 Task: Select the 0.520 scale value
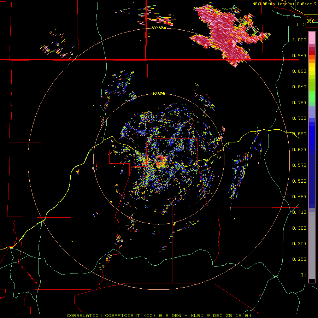[299, 181]
